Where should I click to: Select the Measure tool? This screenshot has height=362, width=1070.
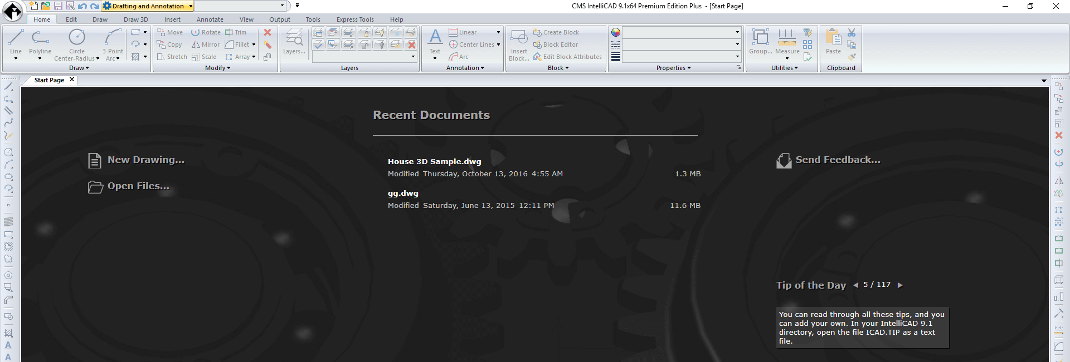click(x=787, y=43)
